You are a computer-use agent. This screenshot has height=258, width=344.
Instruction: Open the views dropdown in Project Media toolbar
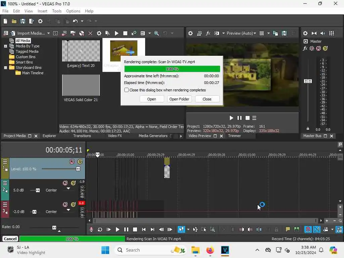(x=149, y=33)
